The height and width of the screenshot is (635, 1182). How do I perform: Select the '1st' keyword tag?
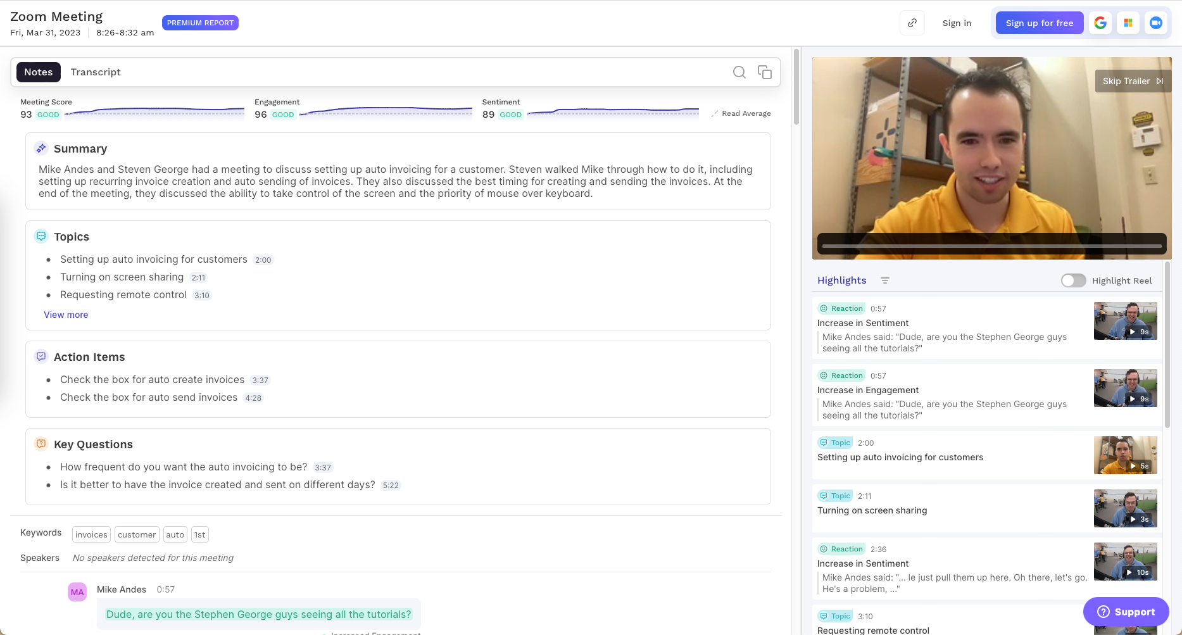200,534
